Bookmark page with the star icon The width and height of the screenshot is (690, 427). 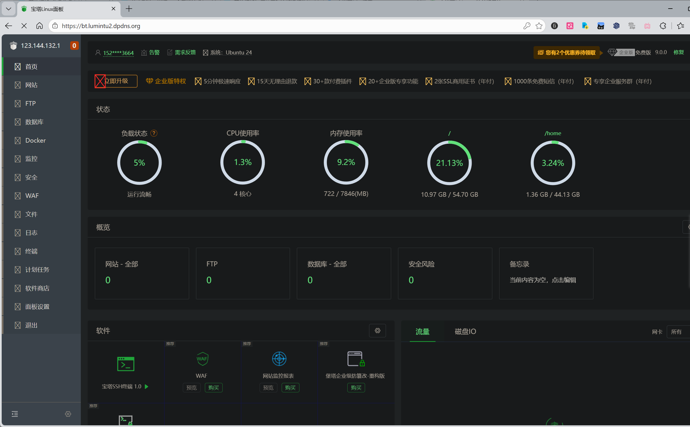coord(539,26)
